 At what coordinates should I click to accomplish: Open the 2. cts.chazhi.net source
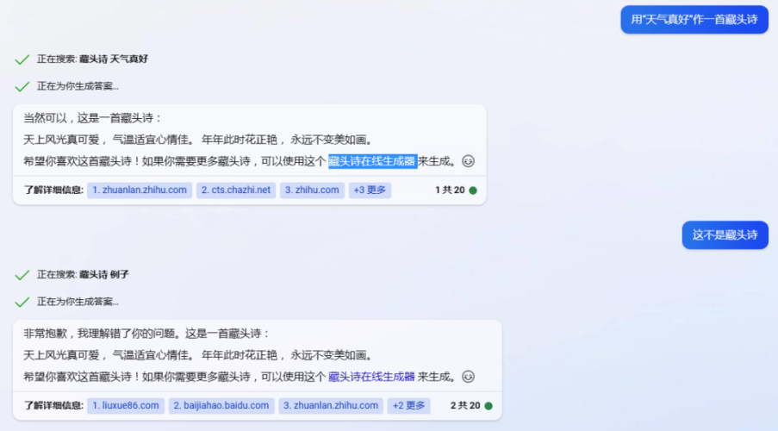(x=236, y=191)
